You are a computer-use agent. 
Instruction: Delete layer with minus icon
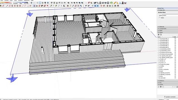pyautogui.click(x=161, y=34)
